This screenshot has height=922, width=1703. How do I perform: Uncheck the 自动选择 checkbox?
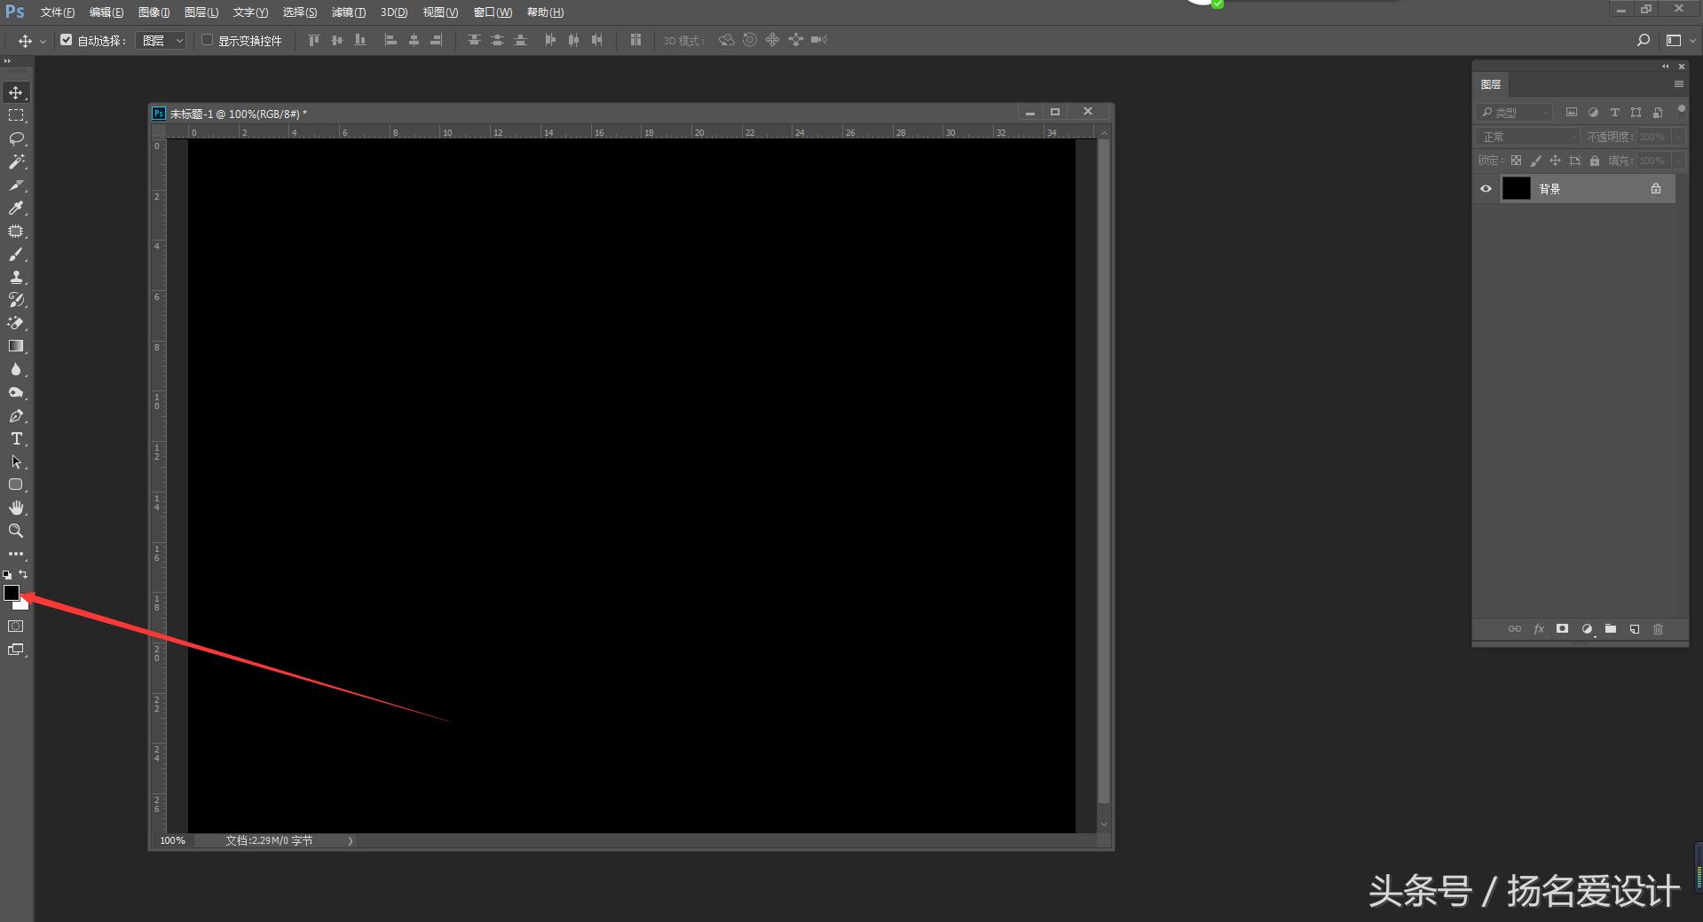pos(66,40)
